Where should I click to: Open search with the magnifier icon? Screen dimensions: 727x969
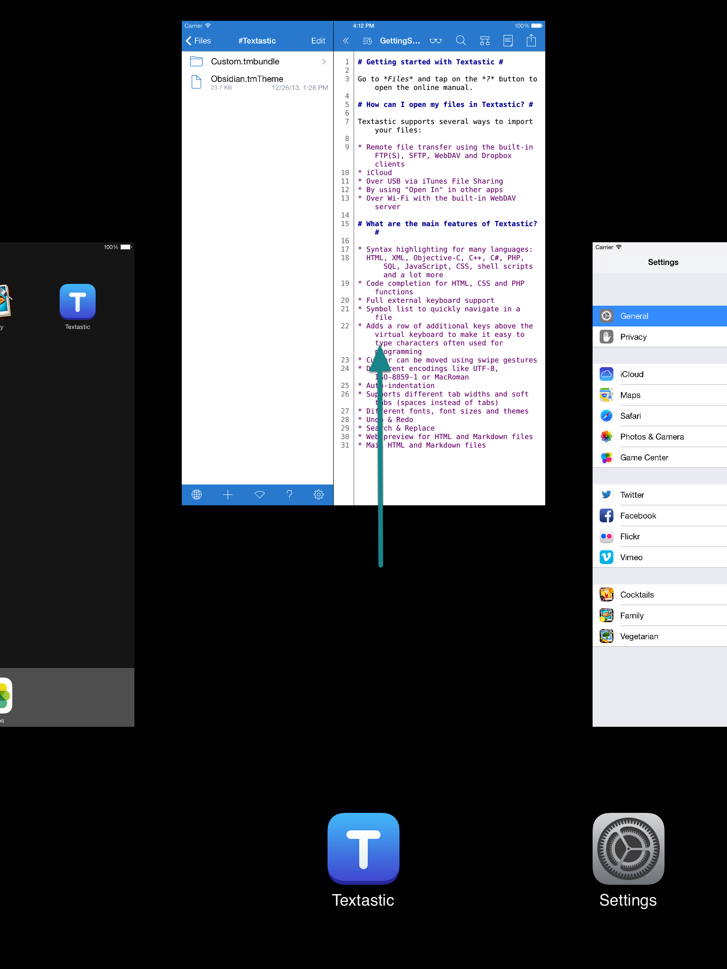[x=461, y=41]
